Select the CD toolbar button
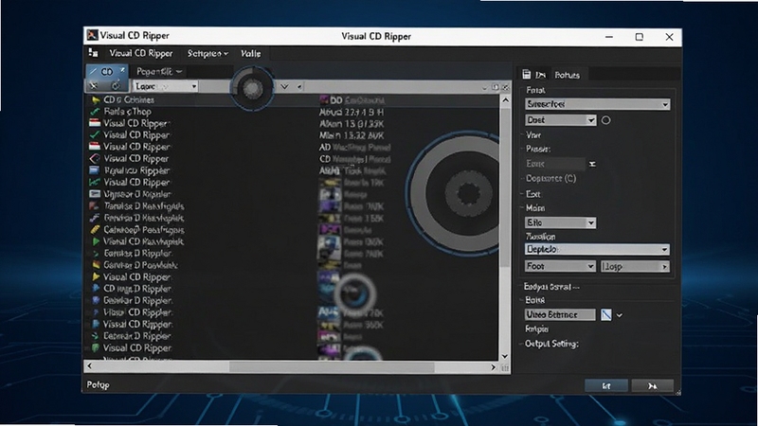The width and height of the screenshot is (758, 426). tap(107, 72)
